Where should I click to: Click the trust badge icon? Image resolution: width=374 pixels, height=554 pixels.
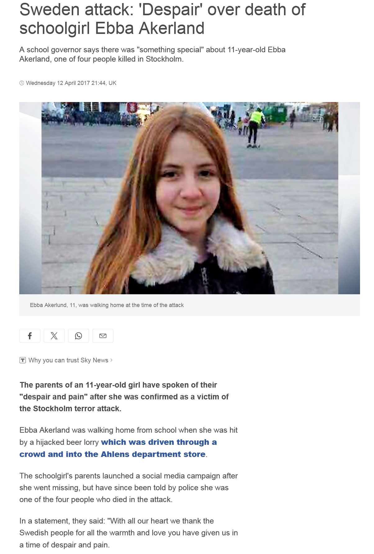click(x=23, y=360)
